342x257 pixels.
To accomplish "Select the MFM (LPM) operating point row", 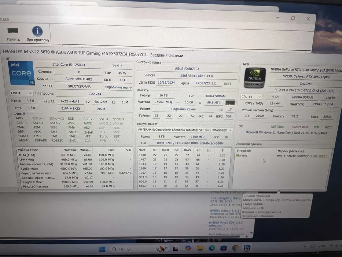I will click(74, 155).
